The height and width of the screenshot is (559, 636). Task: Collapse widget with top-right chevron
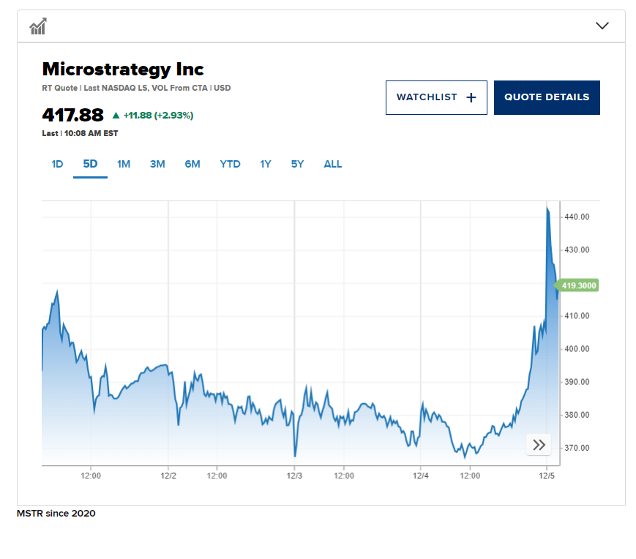pyautogui.click(x=602, y=26)
